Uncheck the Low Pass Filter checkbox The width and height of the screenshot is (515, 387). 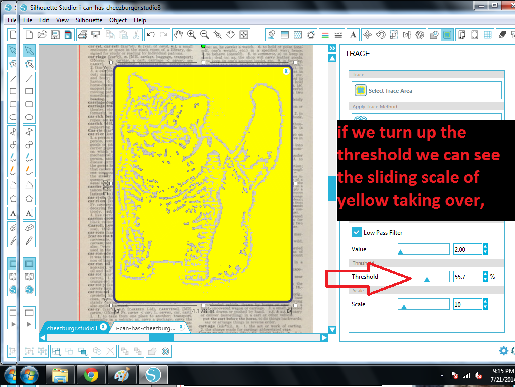point(357,232)
